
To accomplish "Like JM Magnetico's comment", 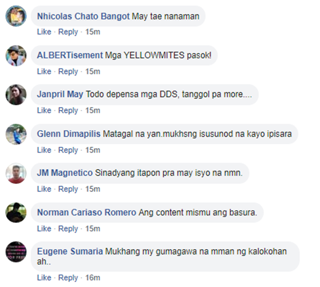I will point(44,189).
